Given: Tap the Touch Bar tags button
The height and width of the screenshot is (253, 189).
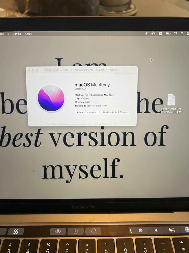Looking at the screenshot, I should [x=93, y=231].
